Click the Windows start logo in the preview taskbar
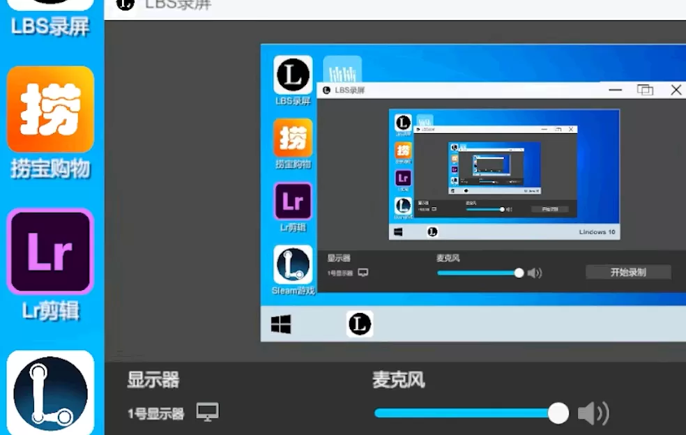Screen dimensions: 686x435 (x=281, y=324)
